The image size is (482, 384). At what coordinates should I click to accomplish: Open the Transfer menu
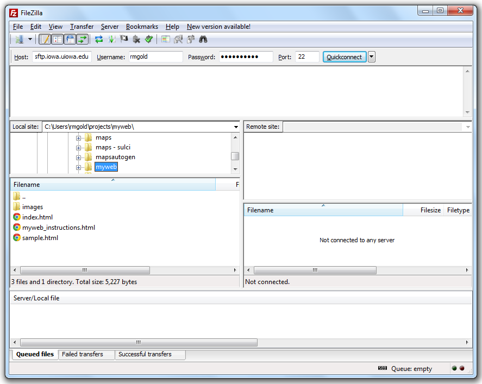pos(82,27)
